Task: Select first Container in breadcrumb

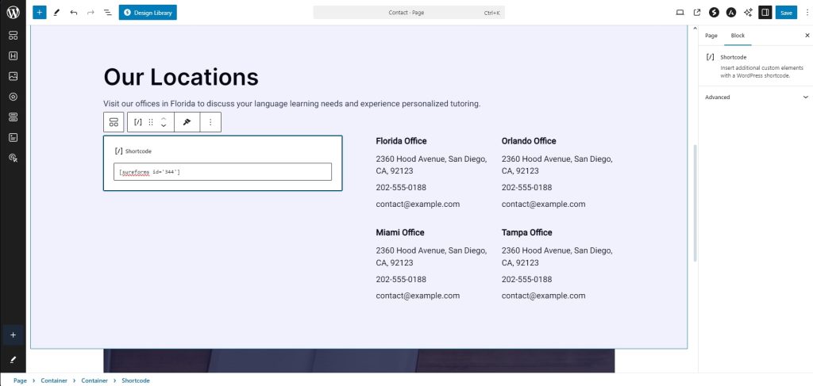Action: 54,380
